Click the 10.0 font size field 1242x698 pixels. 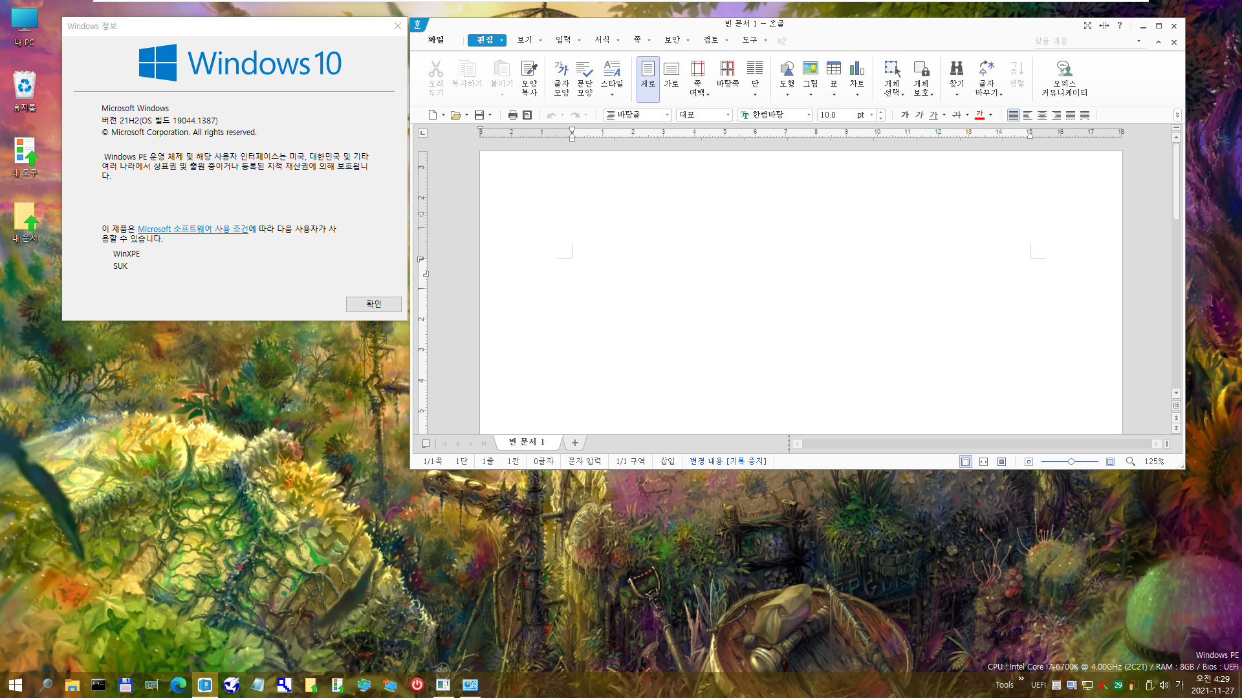pos(835,115)
